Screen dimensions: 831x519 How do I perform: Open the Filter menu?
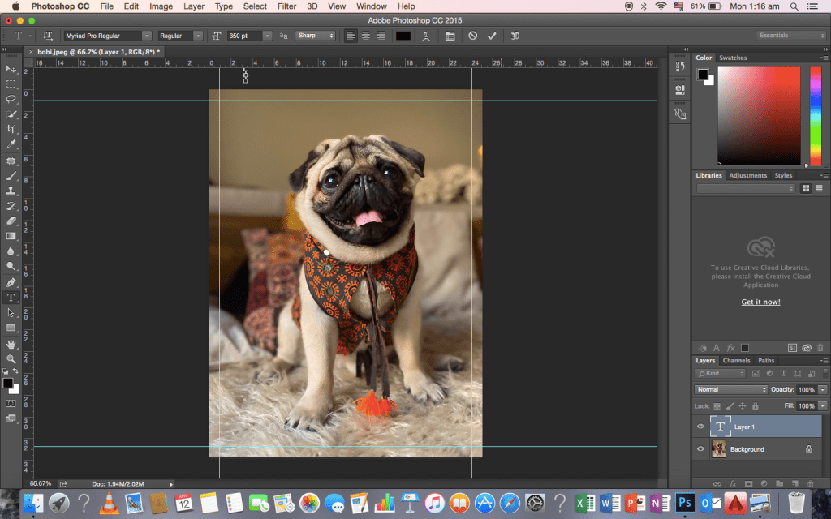click(286, 6)
